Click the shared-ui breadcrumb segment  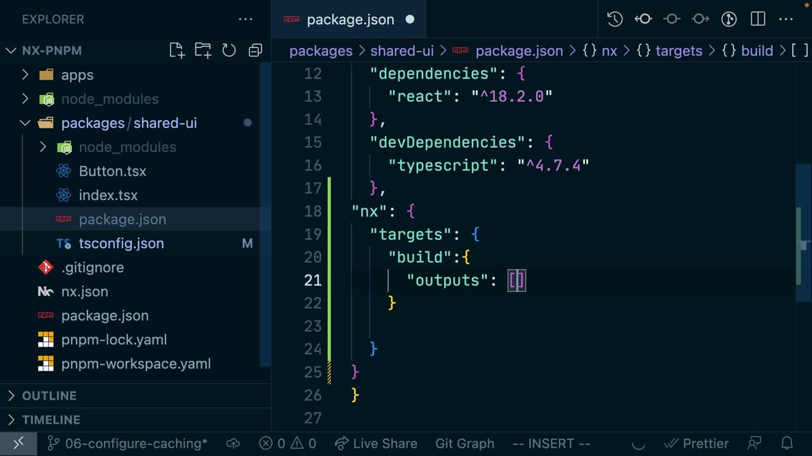(x=402, y=51)
